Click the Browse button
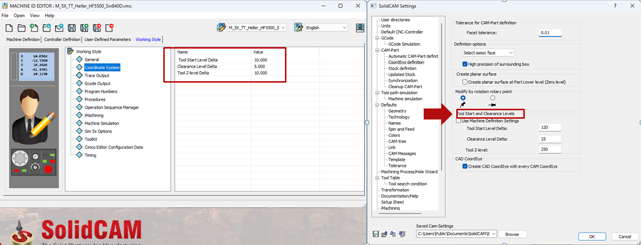 pyautogui.click(x=512, y=234)
